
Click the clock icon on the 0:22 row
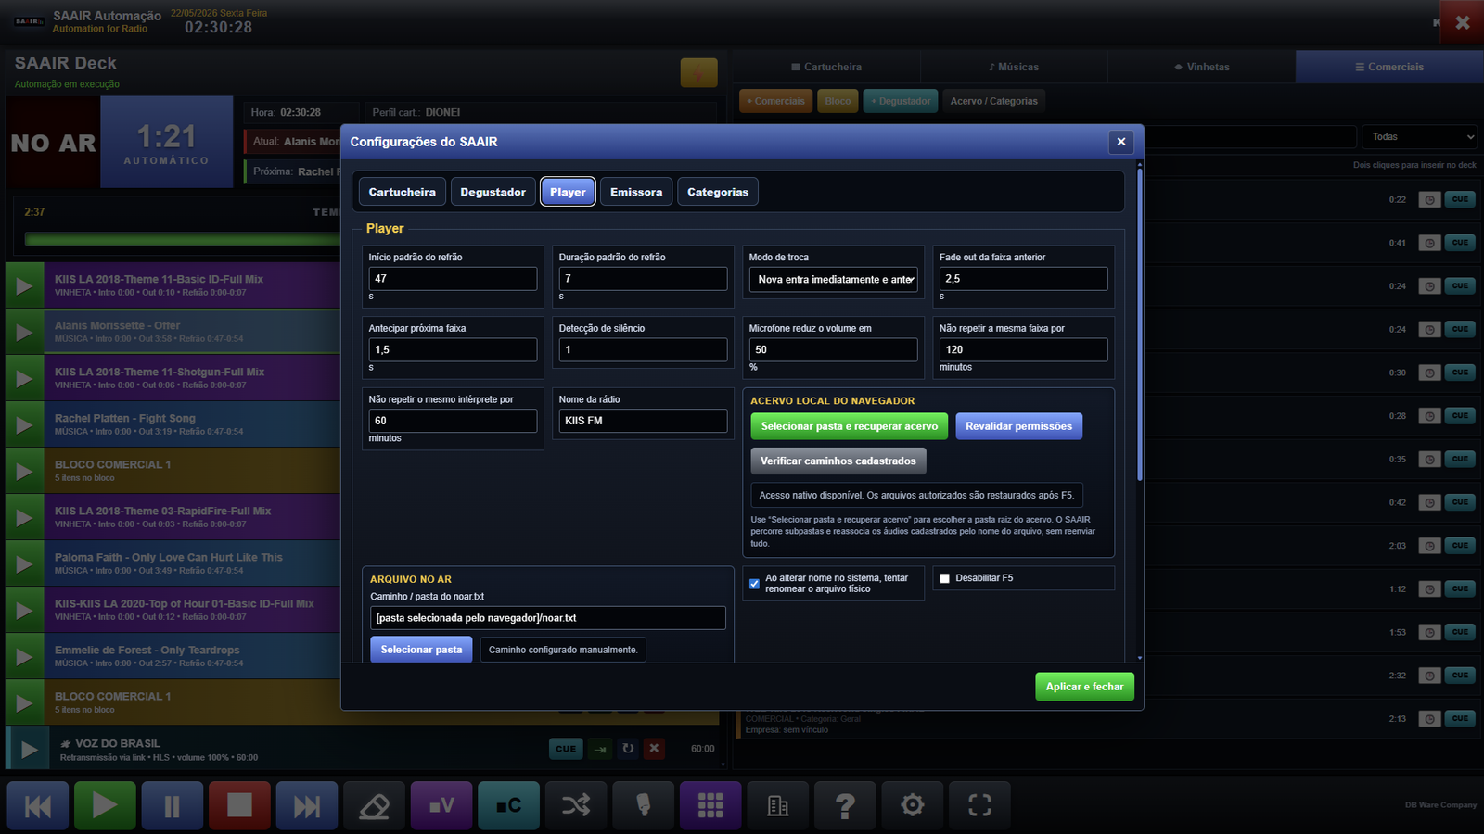point(1430,200)
